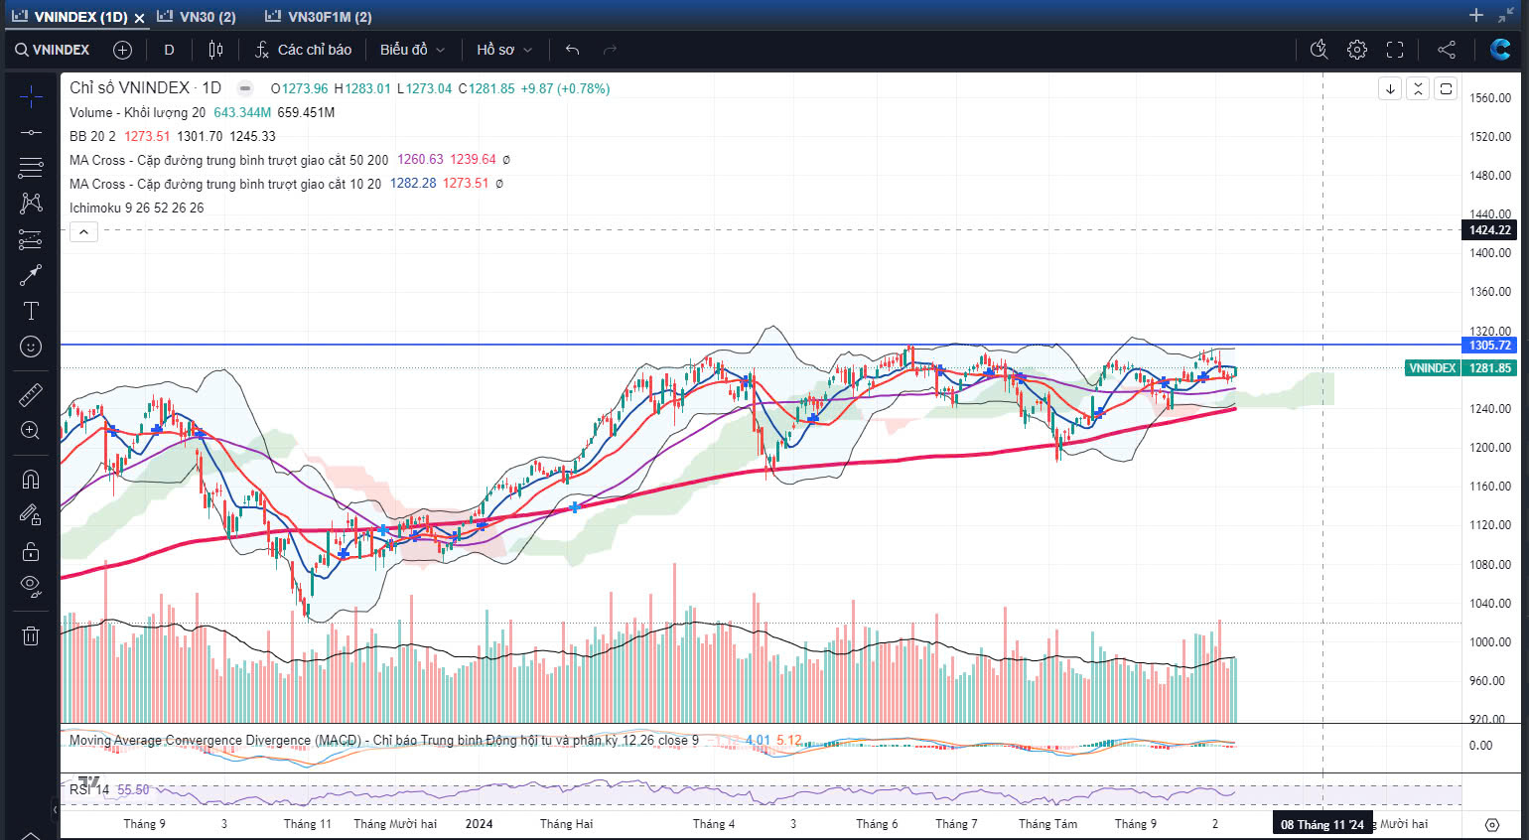The width and height of the screenshot is (1529, 840).
Task: Click the Tháng Tám time axis label
Action: click(x=1047, y=824)
